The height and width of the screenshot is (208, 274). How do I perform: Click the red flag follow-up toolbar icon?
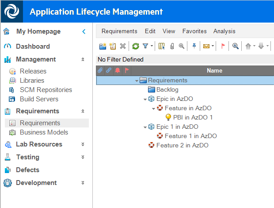(223, 46)
